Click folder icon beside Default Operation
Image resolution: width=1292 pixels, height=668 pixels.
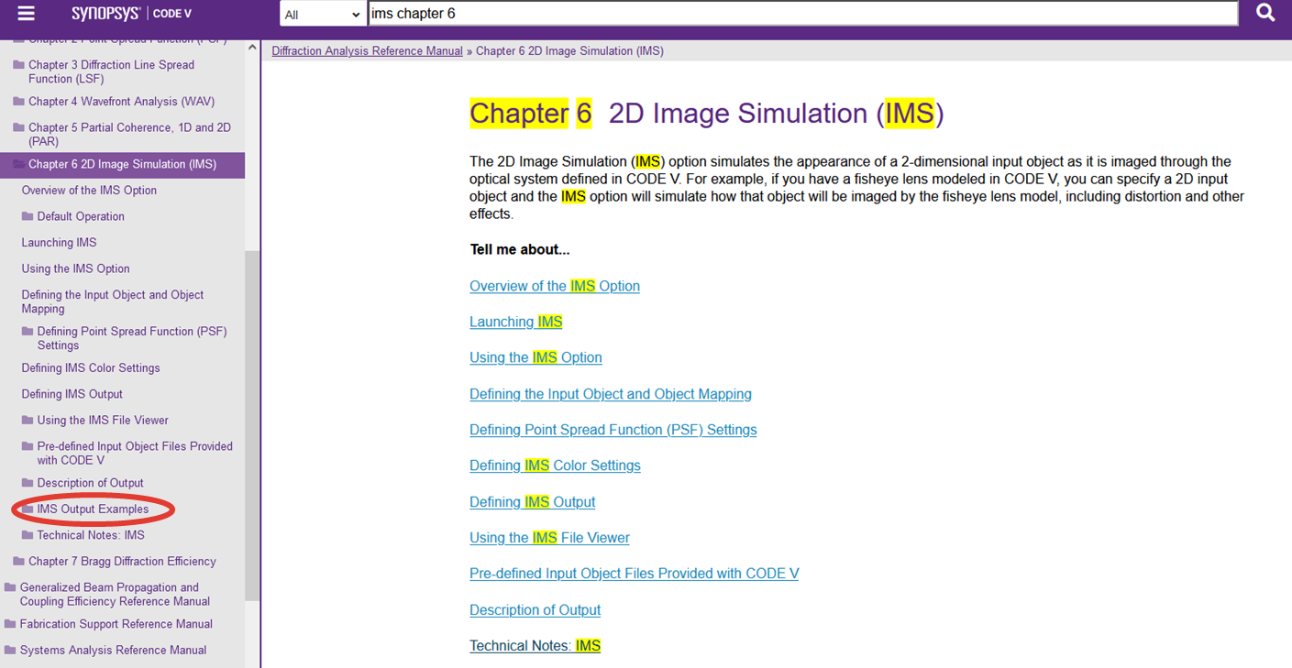[x=28, y=217]
